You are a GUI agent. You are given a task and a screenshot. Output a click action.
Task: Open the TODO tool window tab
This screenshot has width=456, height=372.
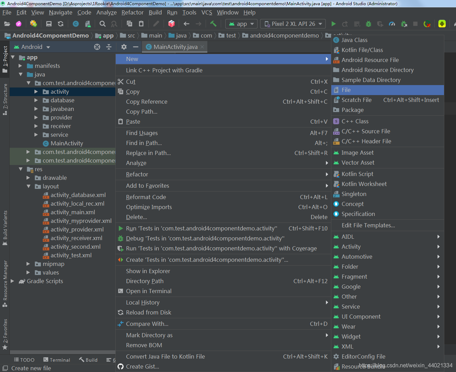(x=24, y=360)
